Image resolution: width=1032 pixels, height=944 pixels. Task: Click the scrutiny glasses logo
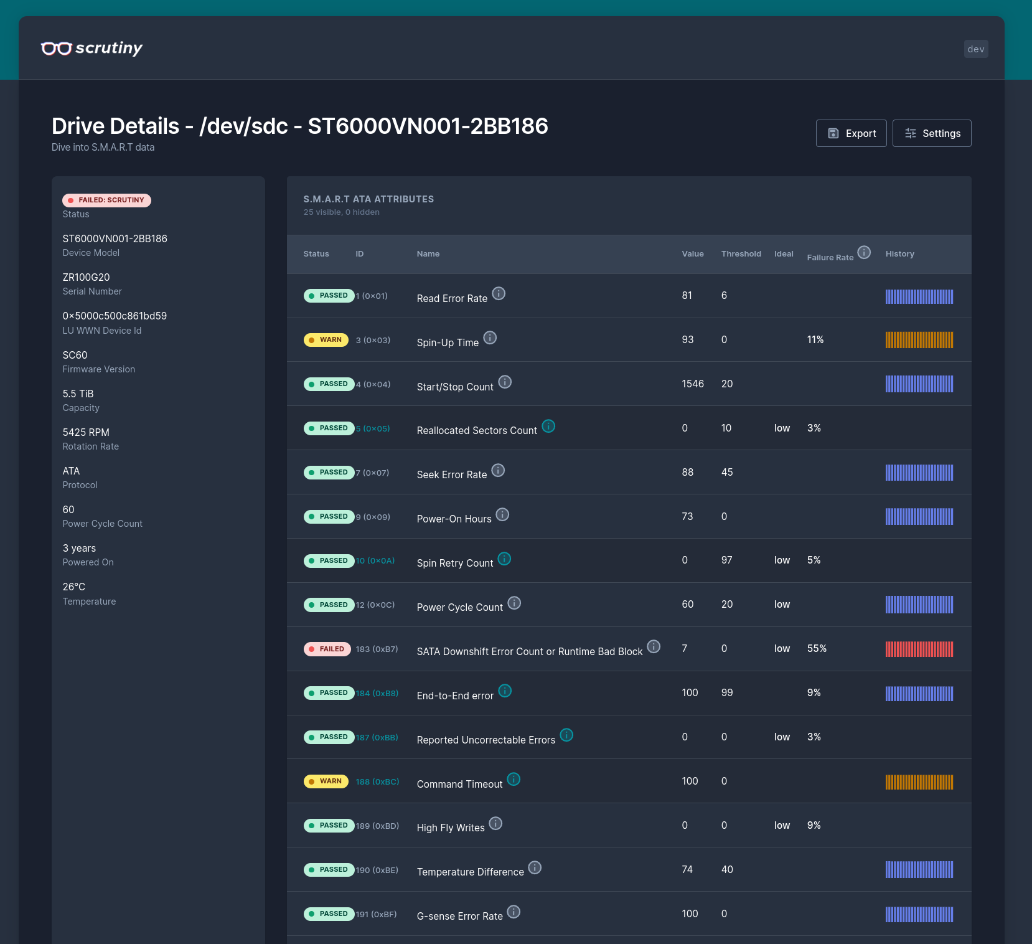click(57, 49)
